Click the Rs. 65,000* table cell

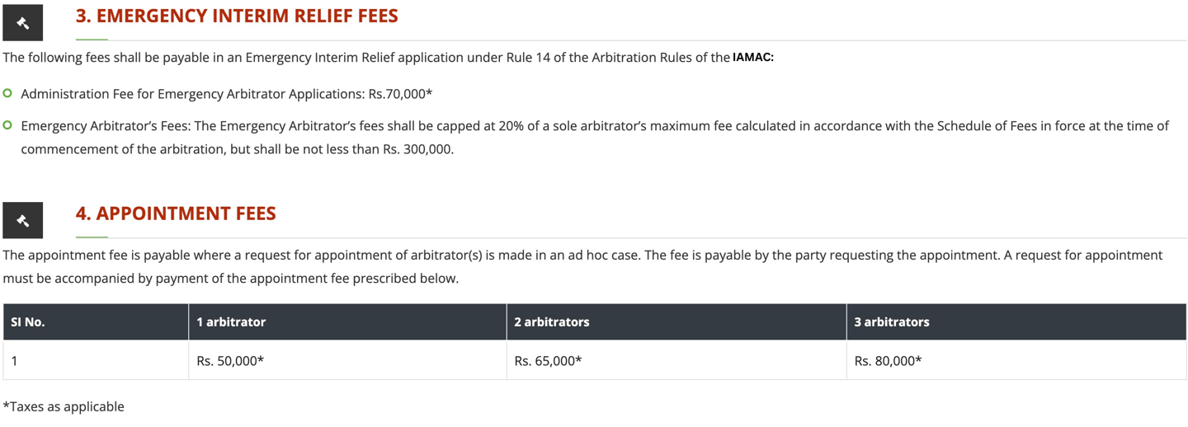point(676,360)
